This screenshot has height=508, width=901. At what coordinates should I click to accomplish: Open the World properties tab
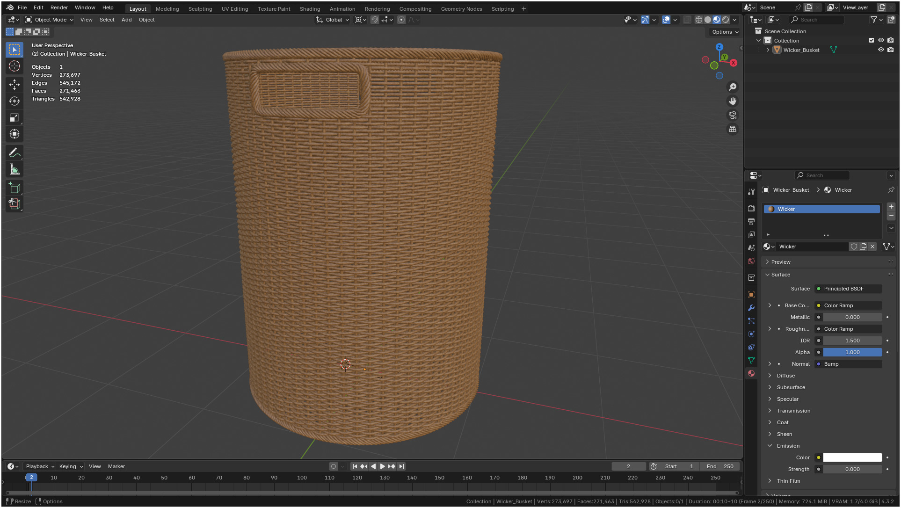(751, 261)
